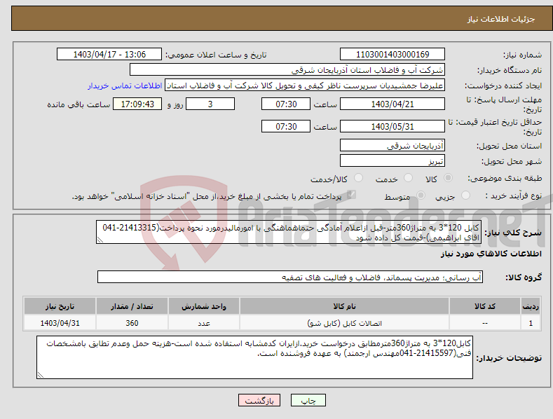Click the page title جزئیات اطلاعات نیاز
The width and height of the screenshot is (553, 419).
(501, 19)
